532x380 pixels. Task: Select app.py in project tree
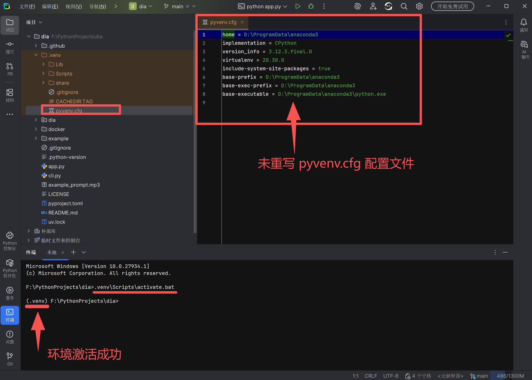click(56, 166)
